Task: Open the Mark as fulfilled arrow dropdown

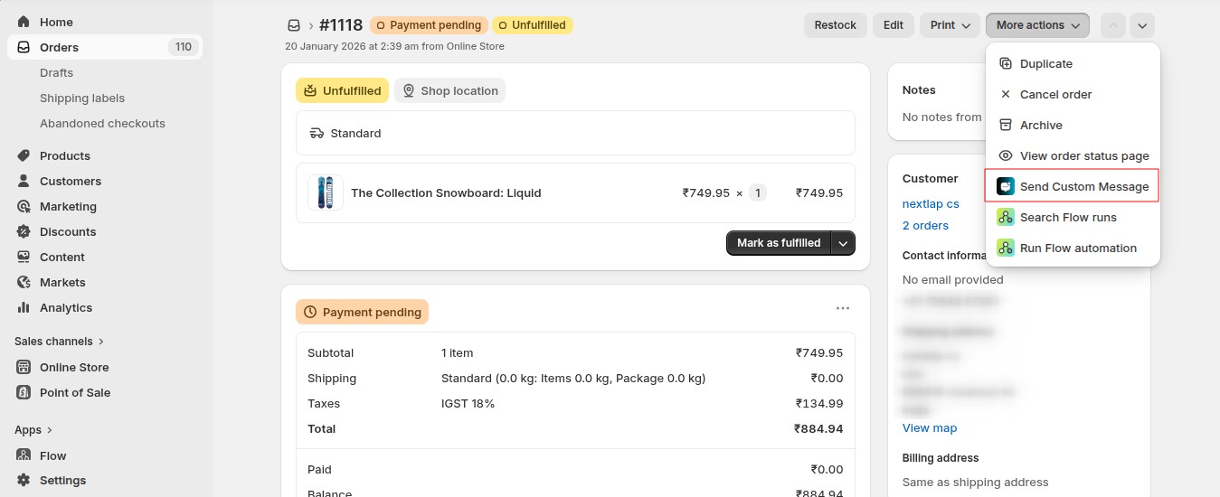Action: coord(844,243)
